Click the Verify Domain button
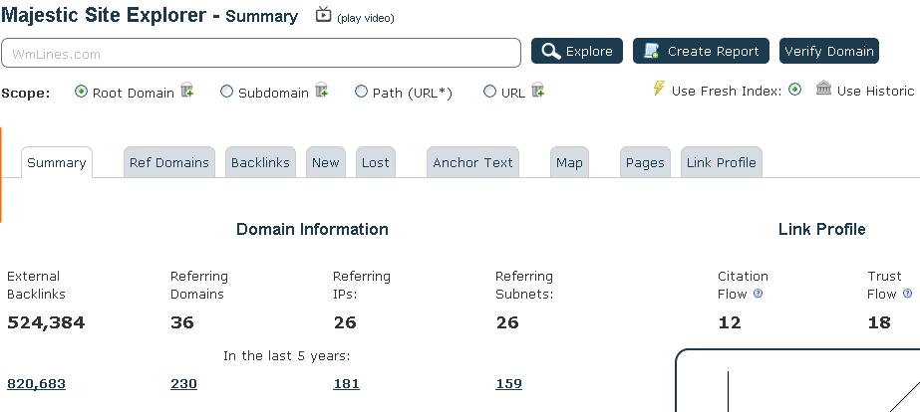The width and height of the screenshot is (920, 412). [x=829, y=51]
